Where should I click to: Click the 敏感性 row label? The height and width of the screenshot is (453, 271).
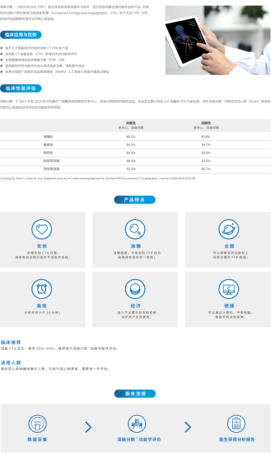(48, 145)
